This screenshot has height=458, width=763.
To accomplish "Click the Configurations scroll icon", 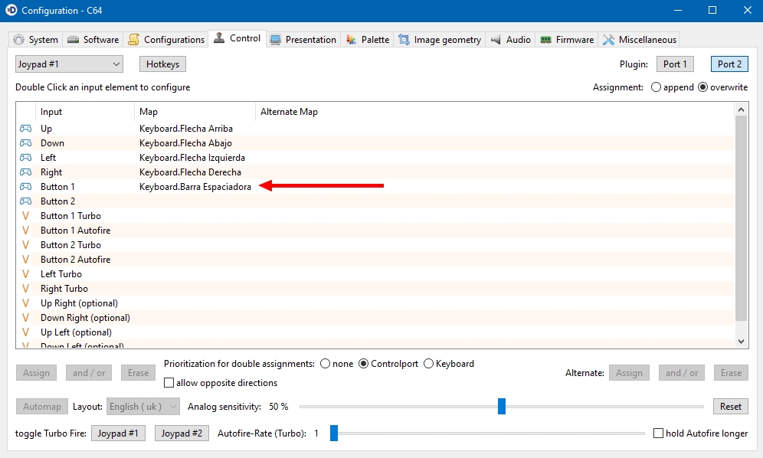I will (x=134, y=40).
